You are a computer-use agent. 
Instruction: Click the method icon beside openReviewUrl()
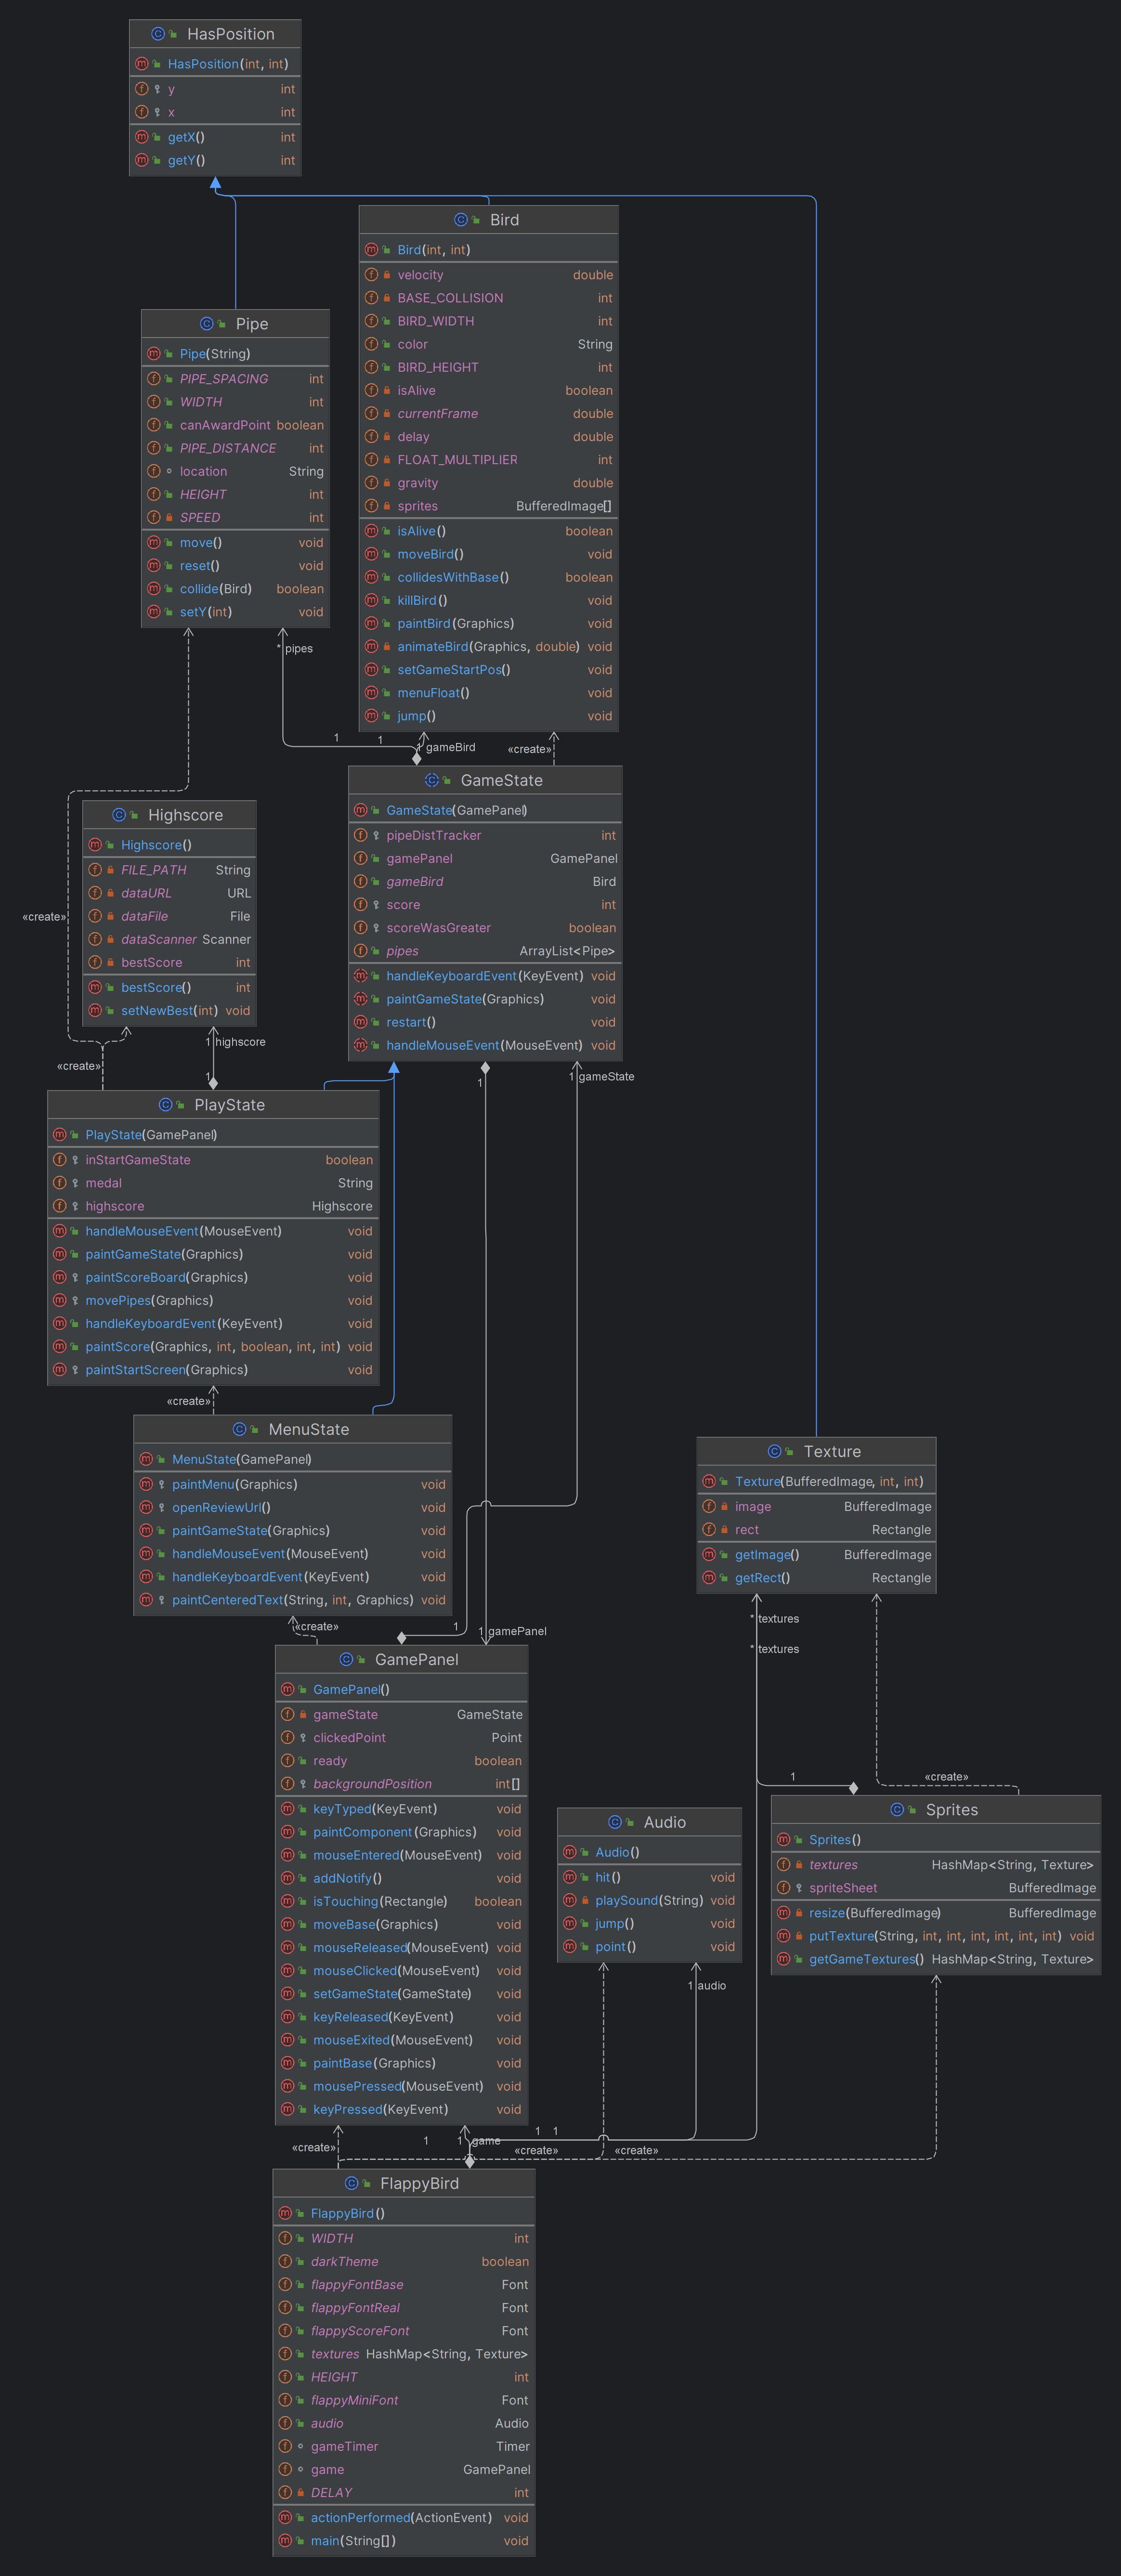click(x=146, y=1508)
